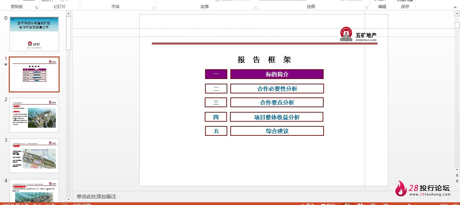Click thumbnail pane scroll-down arrow
460x205 pixels.
pos(68,199)
